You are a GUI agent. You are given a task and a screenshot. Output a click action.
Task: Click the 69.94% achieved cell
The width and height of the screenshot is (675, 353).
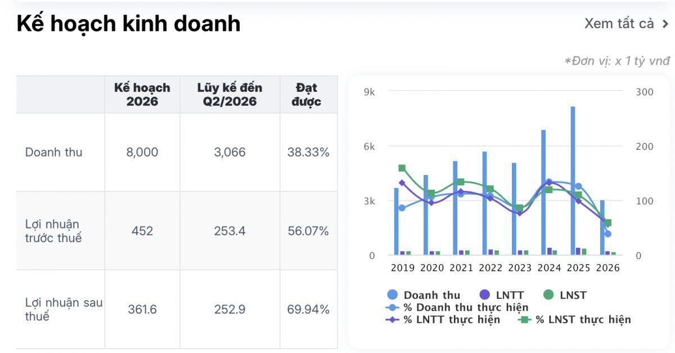[x=309, y=309]
